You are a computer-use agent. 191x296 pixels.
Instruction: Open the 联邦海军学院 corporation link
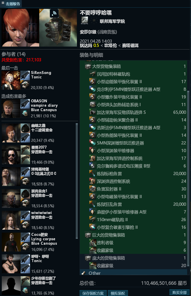(112, 21)
